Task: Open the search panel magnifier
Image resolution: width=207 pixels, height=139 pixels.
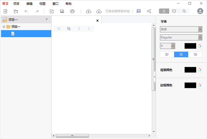Action: 184,11
